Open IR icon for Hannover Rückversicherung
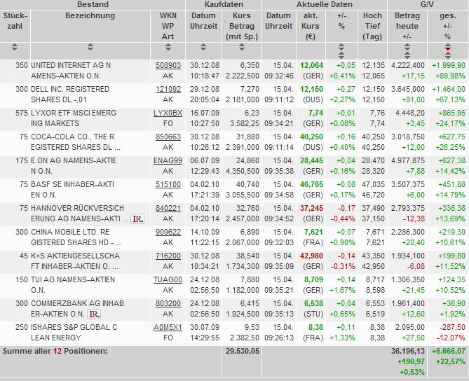Image resolution: width=469 pixels, height=381 pixels. click(x=137, y=219)
